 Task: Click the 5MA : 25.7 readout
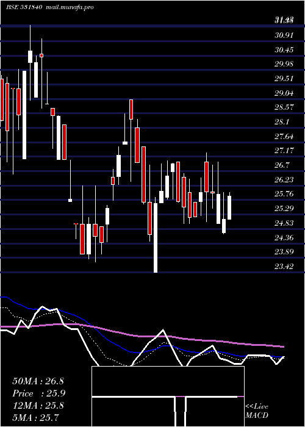pyautogui.click(x=35, y=418)
